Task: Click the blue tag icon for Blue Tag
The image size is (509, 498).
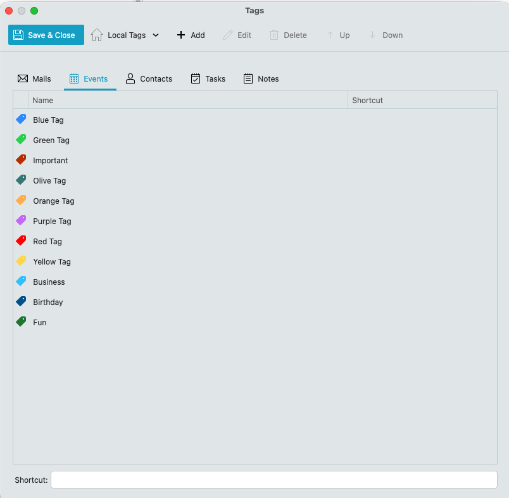Action: [x=21, y=120]
